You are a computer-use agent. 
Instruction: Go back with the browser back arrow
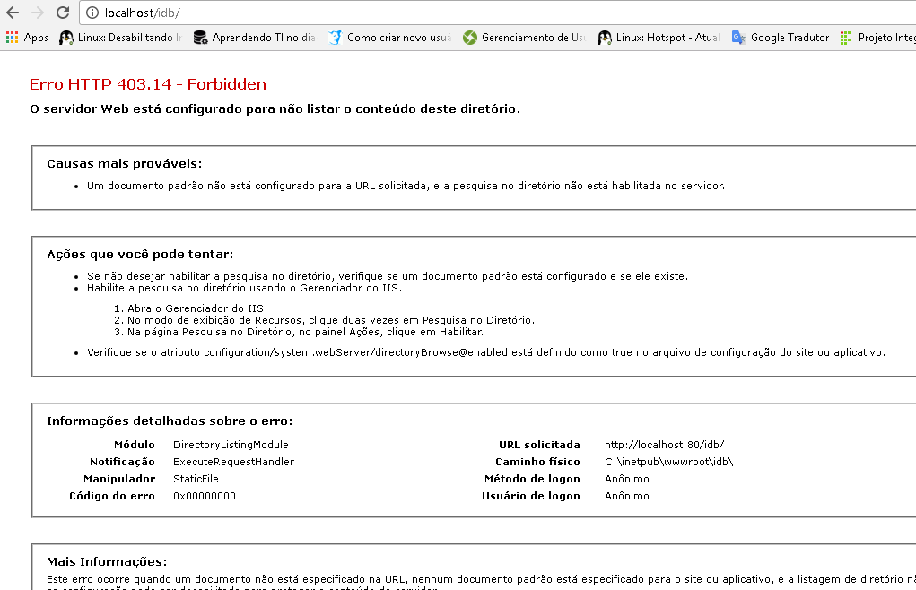coord(13,13)
